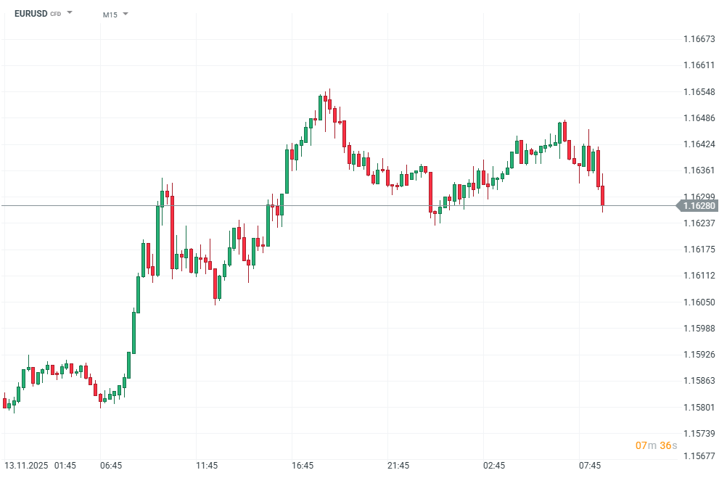The image size is (727, 478).
Task: Click the M15 timeframe label
Action: (x=110, y=15)
